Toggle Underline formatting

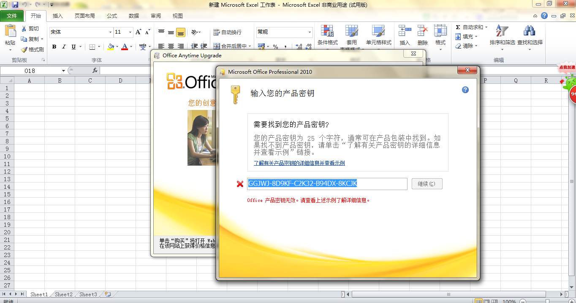tap(74, 47)
